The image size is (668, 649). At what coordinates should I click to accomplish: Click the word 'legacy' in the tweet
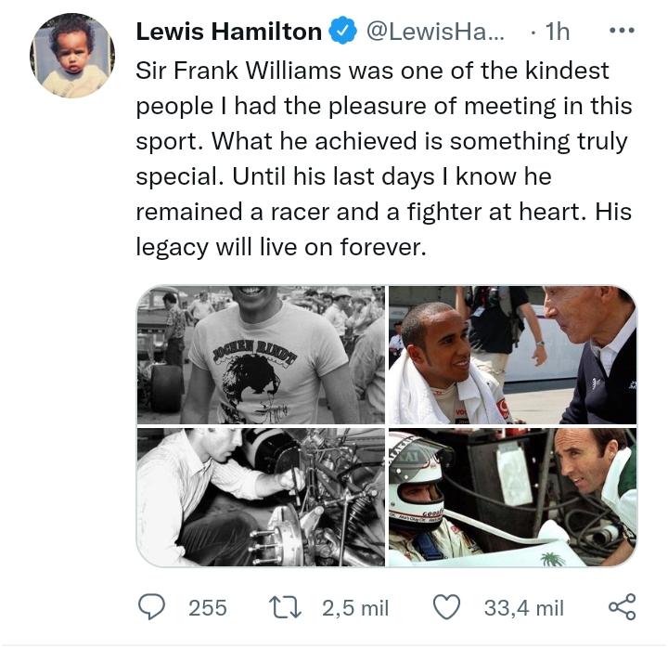coord(172,247)
